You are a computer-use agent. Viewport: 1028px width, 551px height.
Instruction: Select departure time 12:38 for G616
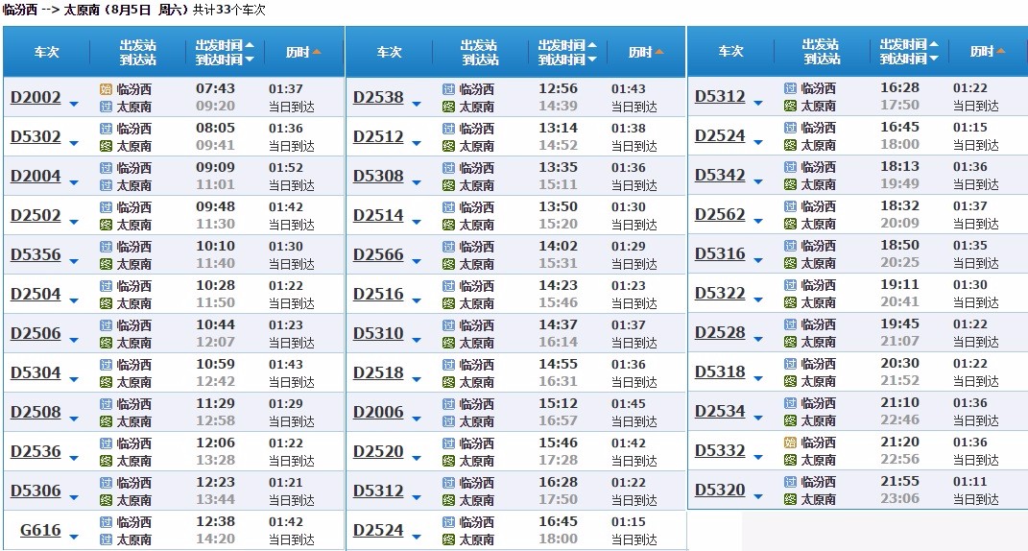pyautogui.click(x=215, y=521)
